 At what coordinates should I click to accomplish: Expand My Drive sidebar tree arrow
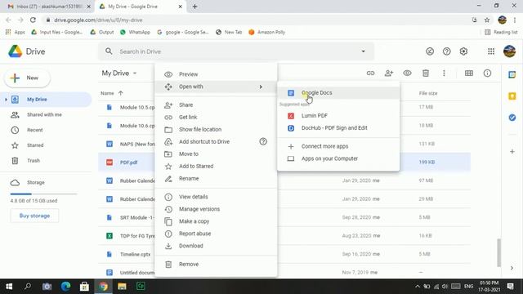(x=6, y=100)
